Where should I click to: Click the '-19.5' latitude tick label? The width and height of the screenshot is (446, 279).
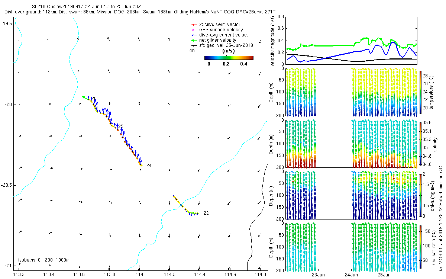(6, 23)
